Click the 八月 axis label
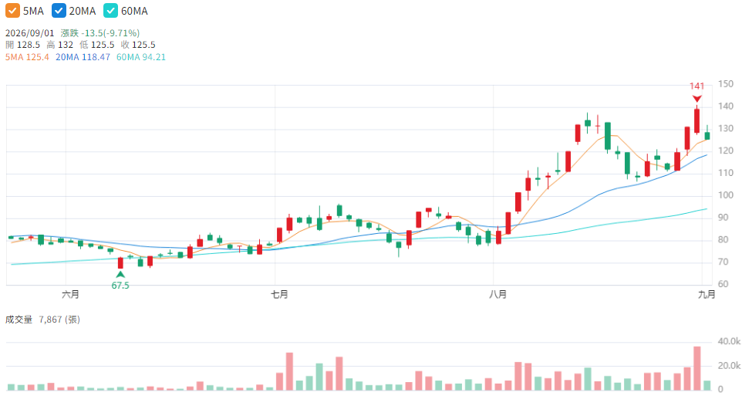Image resolution: width=752 pixels, height=406 pixels. coord(497,294)
